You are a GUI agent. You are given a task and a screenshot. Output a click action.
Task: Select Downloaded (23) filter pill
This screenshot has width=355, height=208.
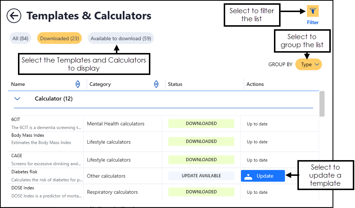click(59, 38)
